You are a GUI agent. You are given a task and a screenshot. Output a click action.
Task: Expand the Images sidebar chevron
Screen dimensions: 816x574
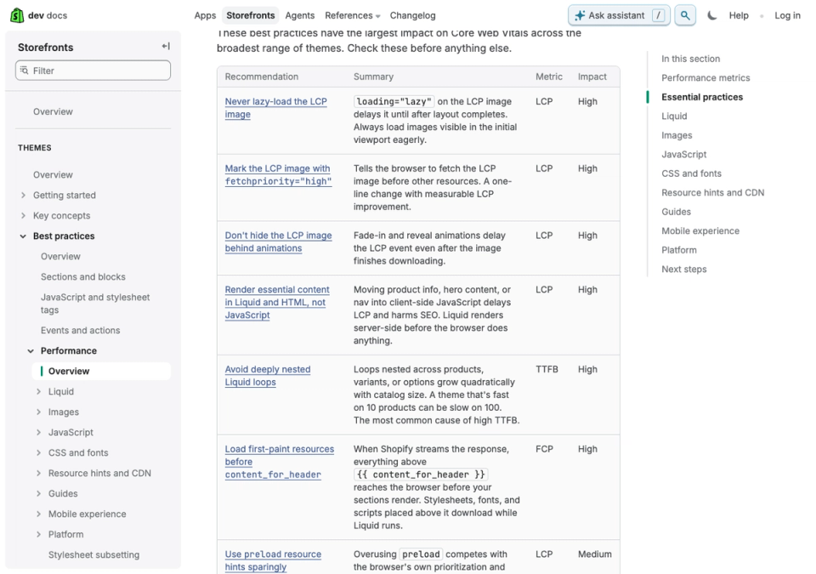pos(38,412)
